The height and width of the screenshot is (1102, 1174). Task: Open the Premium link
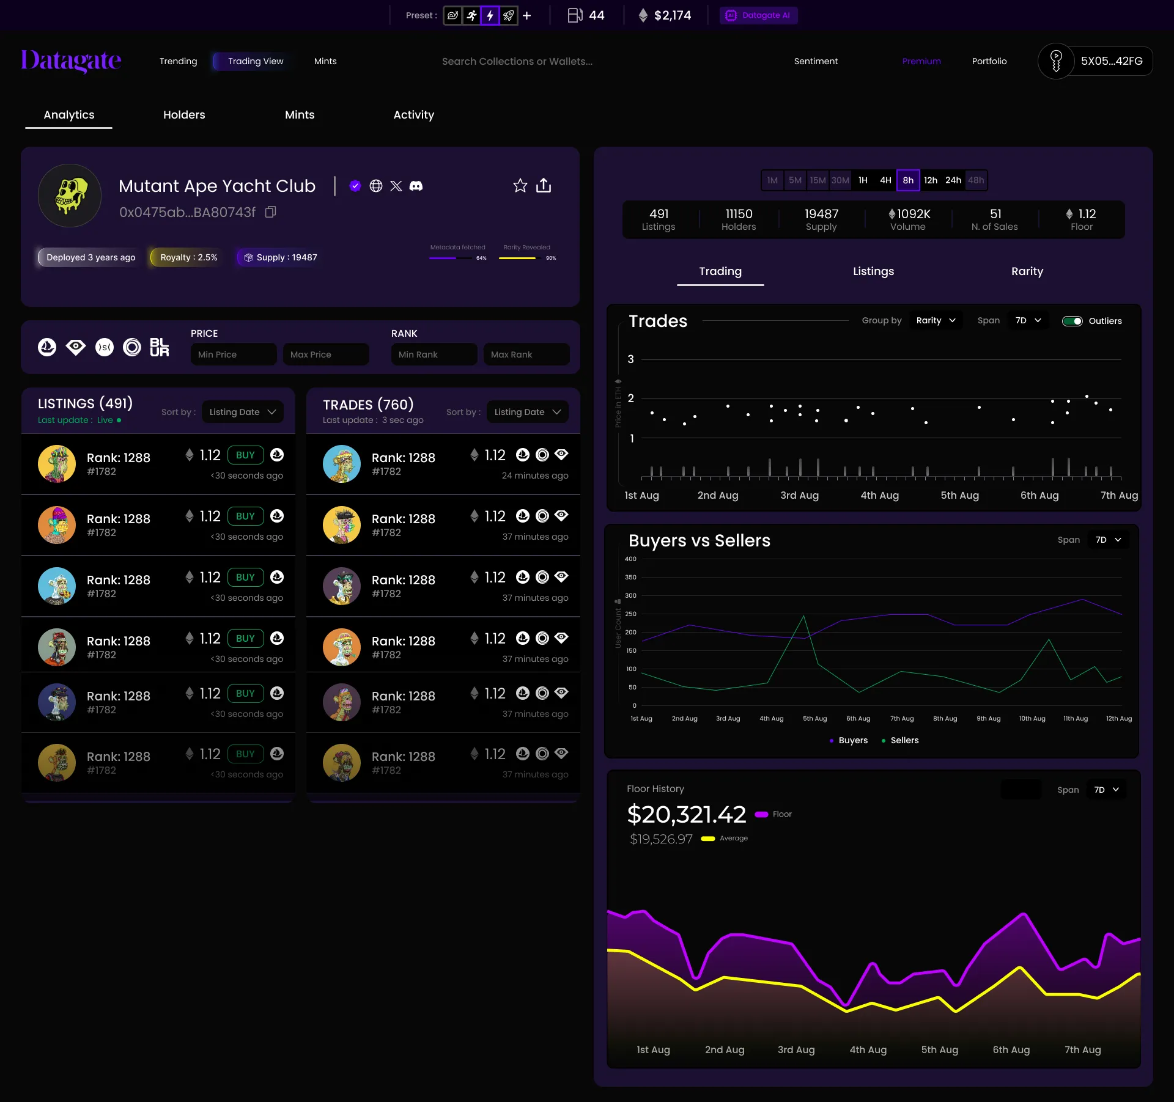click(921, 61)
